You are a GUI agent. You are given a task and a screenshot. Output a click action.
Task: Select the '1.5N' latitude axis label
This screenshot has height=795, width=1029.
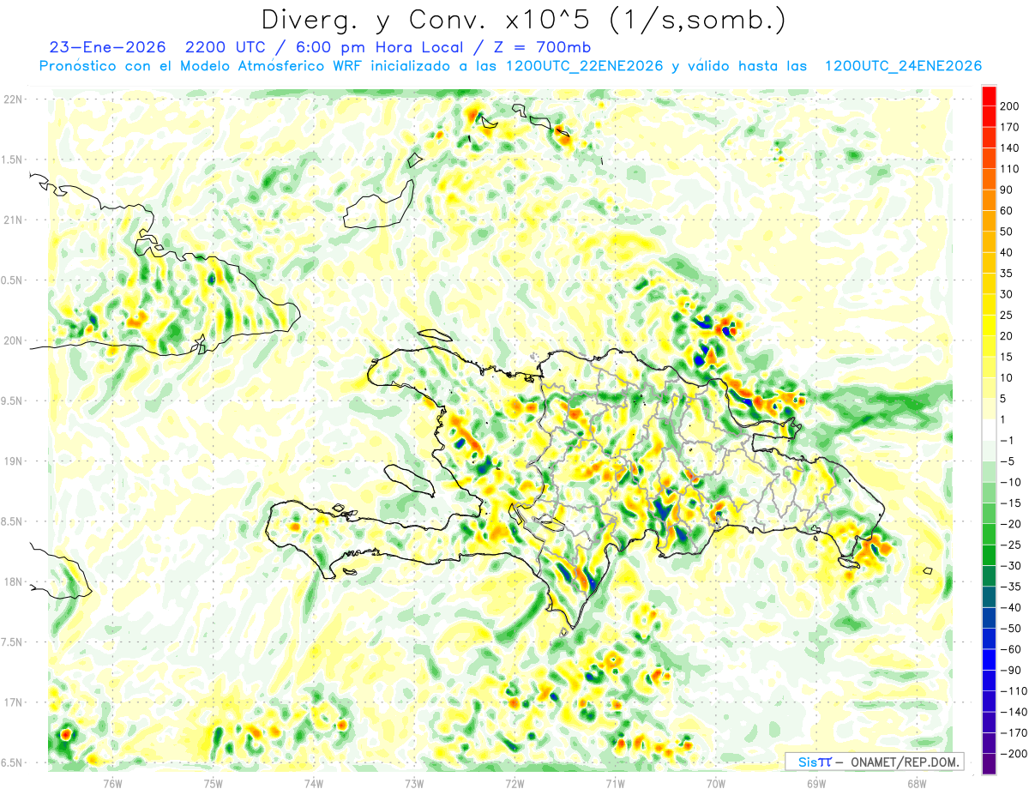click(x=13, y=160)
